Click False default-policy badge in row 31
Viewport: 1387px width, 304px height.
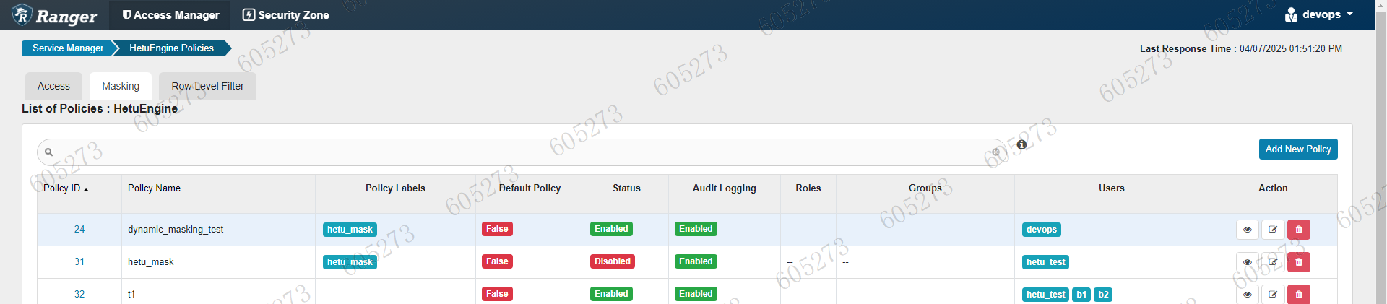click(497, 261)
